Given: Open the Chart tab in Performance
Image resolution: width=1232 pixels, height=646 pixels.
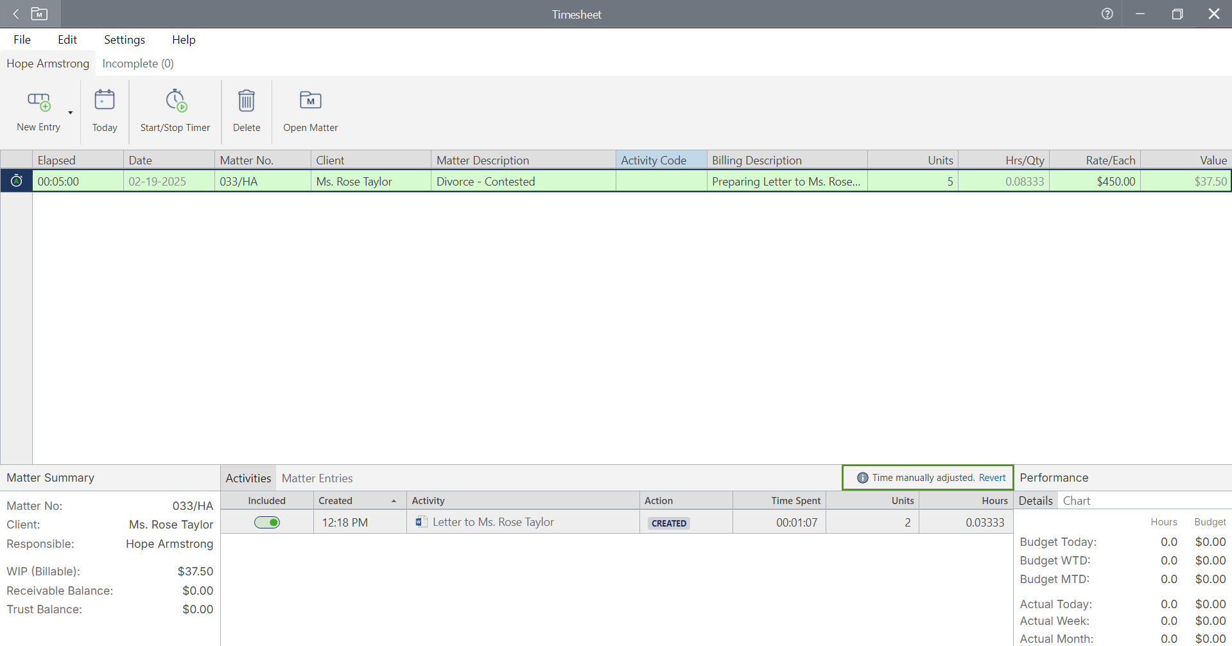Looking at the screenshot, I should pyautogui.click(x=1076, y=501).
